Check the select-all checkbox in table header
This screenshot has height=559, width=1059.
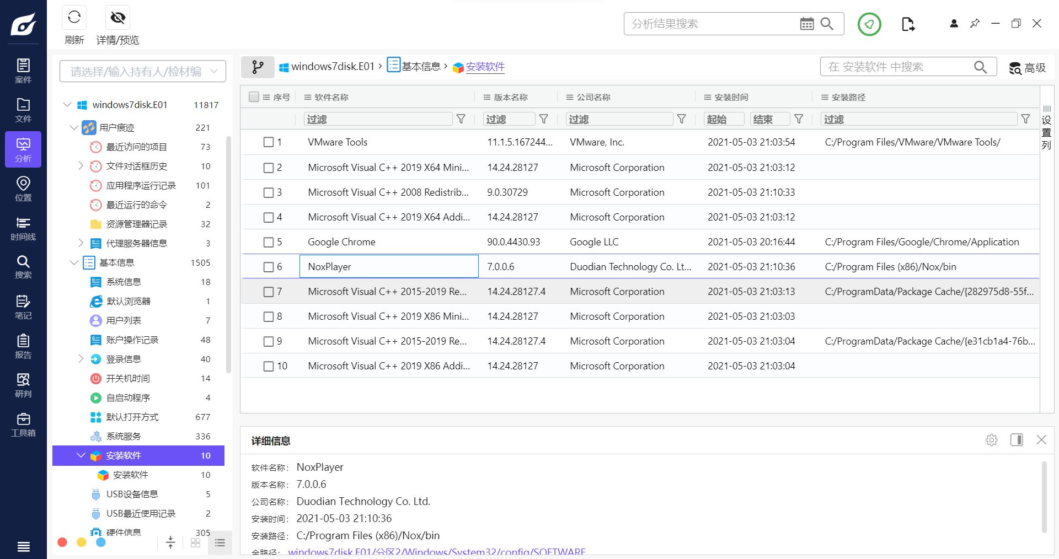click(x=254, y=97)
